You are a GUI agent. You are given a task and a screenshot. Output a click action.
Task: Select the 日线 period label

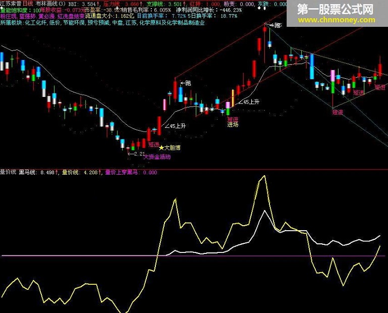[28, 4]
